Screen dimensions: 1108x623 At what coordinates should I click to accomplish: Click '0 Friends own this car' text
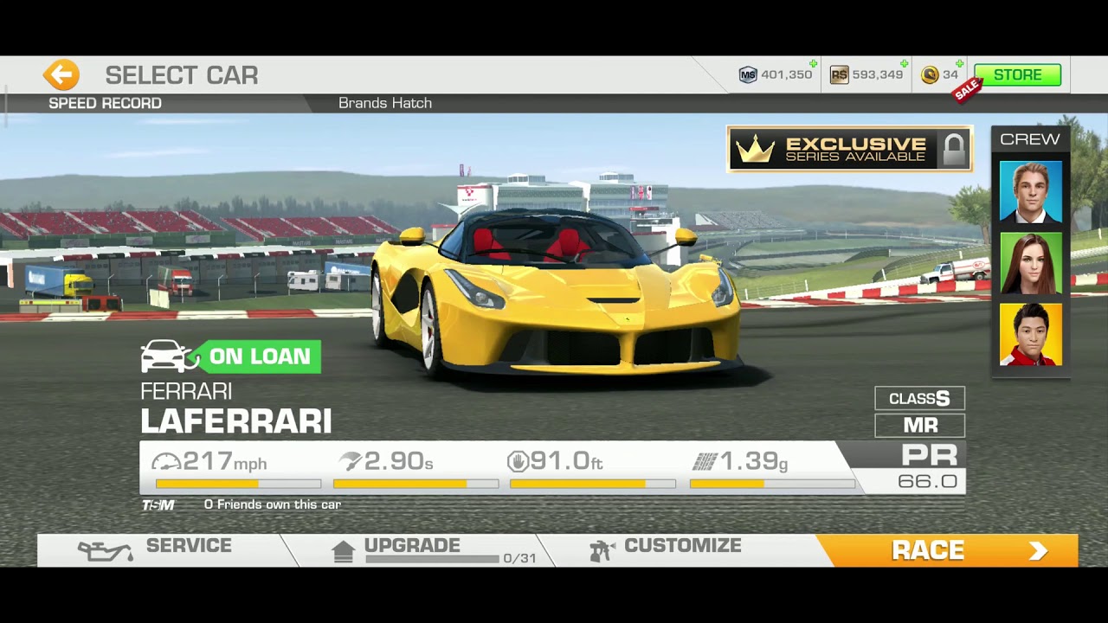pos(273,504)
